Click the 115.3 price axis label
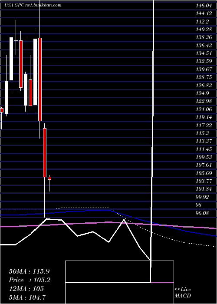The width and height of the screenshot is (217, 304). click(x=202, y=133)
